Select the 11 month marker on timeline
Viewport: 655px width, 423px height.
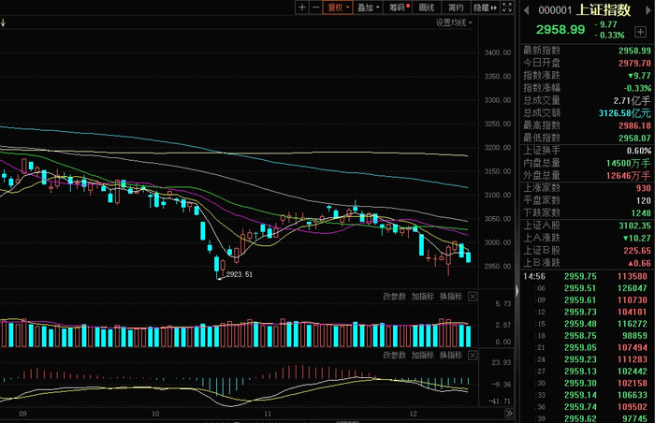pos(268,414)
